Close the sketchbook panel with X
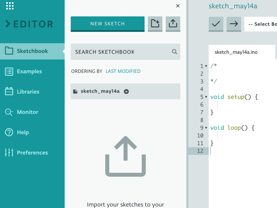 pyautogui.click(x=178, y=6)
